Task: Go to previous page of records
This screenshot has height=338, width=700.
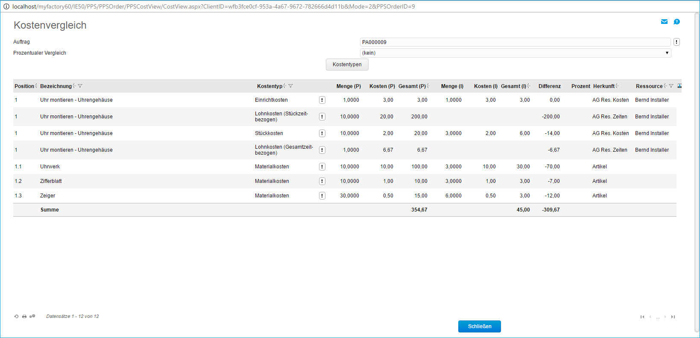Action: tap(650, 317)
